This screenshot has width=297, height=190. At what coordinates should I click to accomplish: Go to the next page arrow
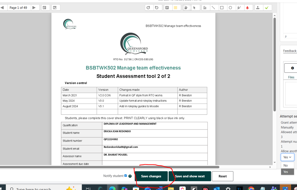coord(34,8)
